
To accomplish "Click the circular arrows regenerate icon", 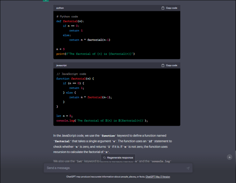I will click(104, 157).
